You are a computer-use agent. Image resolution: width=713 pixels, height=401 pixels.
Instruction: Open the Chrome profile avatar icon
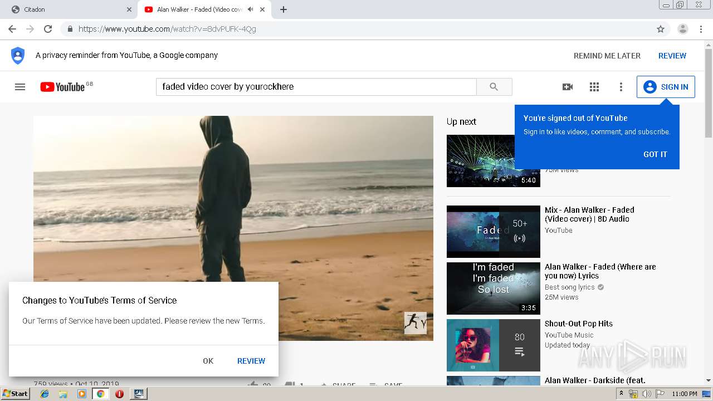point(683,29)
